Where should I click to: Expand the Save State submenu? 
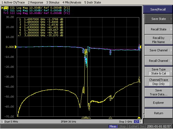[x=158, y=19]
